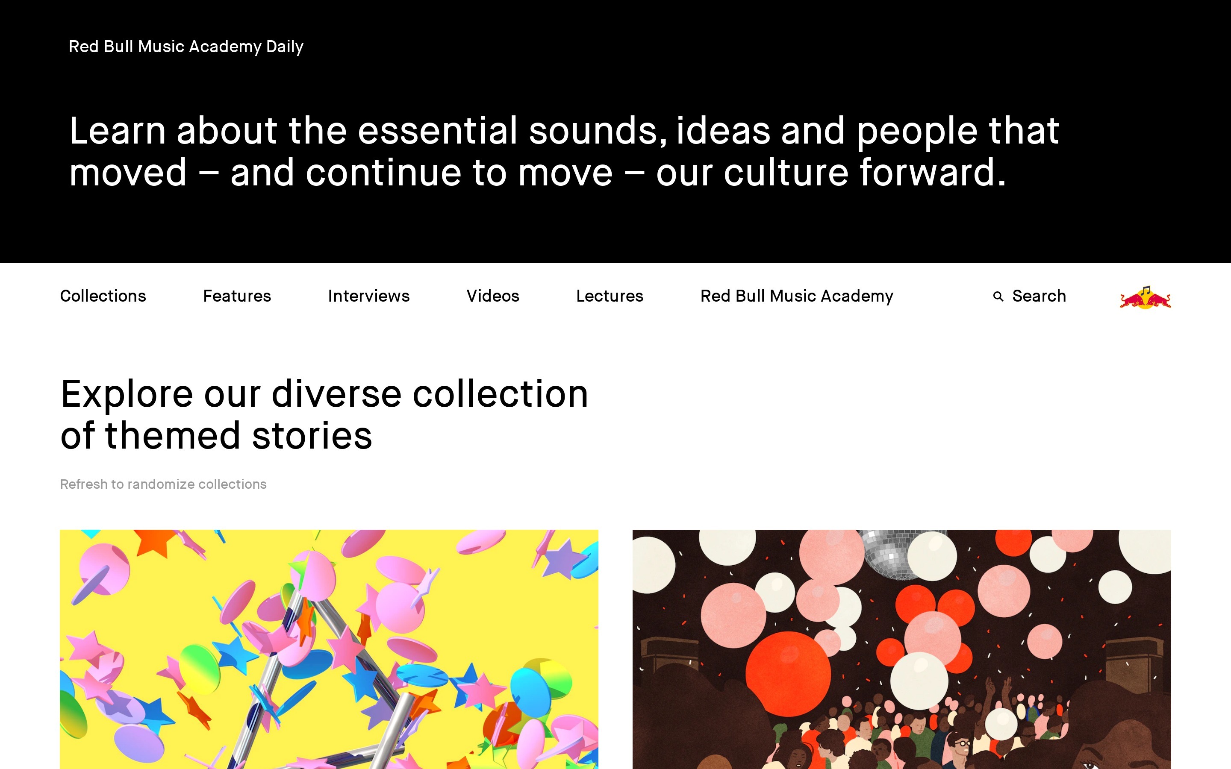The image size is (1231, 769).
Task: Click the Search text label
Action: pyautogui.click(x=1039, y=296)
